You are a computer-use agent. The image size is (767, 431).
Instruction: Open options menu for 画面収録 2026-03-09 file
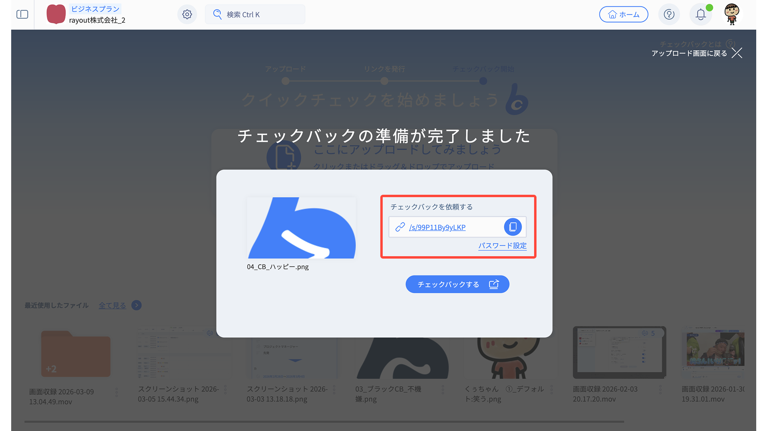coord(117,392)
